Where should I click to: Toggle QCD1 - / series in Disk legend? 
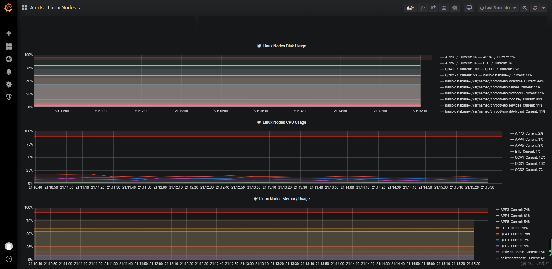pyautogui.click(x=492, y=69)
